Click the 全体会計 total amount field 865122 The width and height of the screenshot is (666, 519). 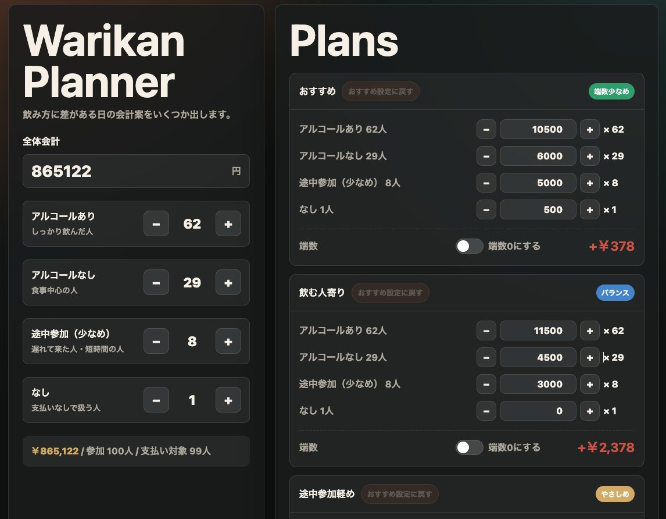coord(136,171)
